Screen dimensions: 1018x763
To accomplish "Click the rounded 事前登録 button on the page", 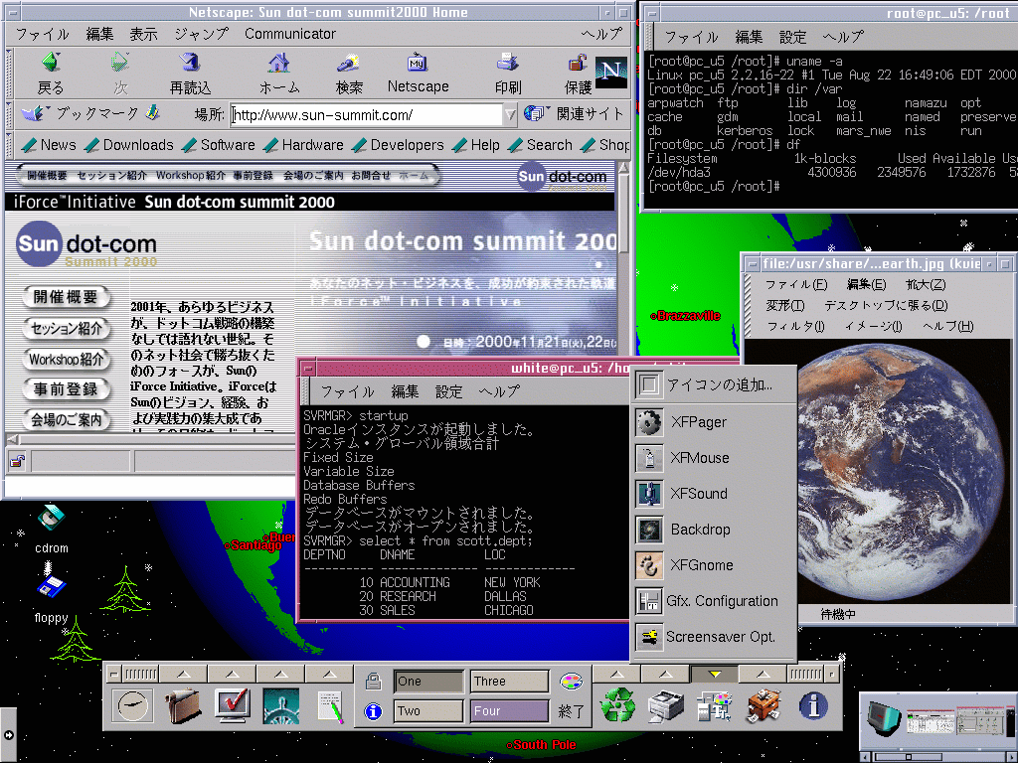I will (66, 389).
